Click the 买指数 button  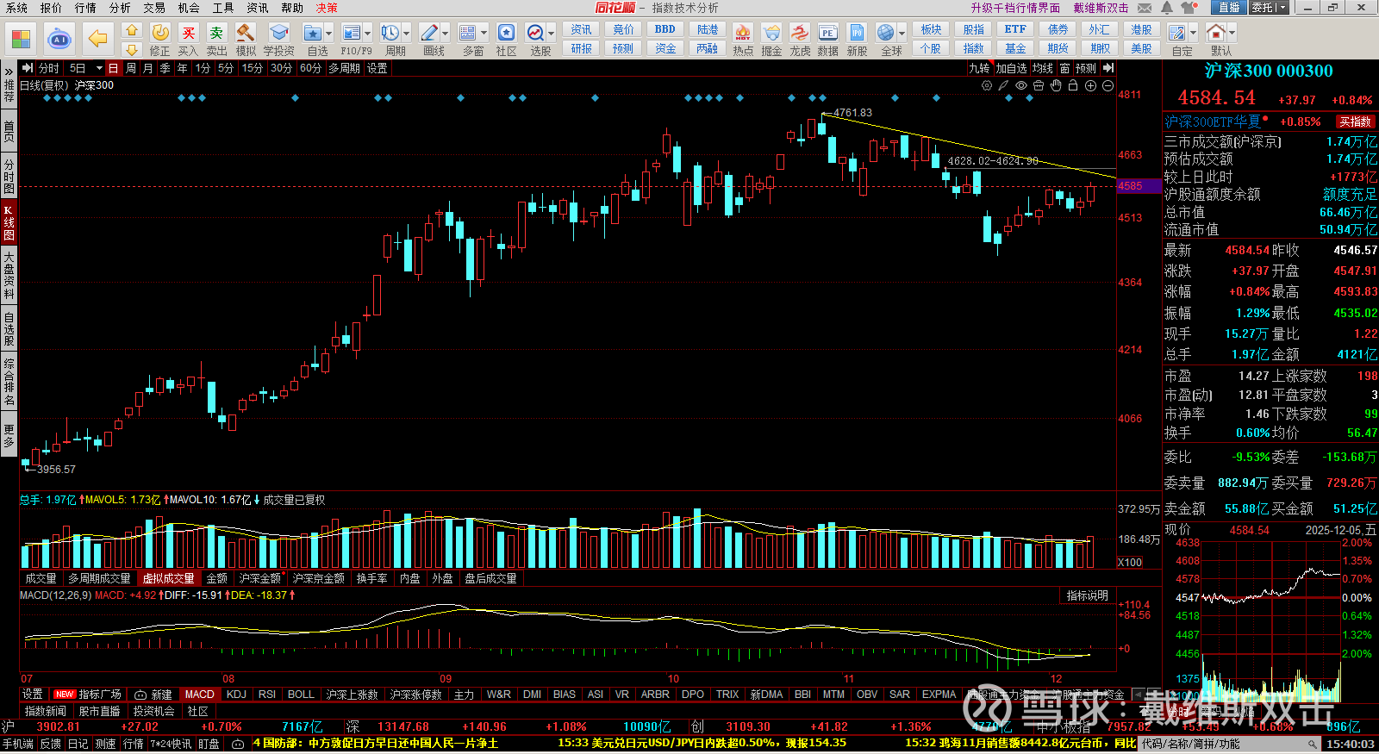pos(1355,122)
